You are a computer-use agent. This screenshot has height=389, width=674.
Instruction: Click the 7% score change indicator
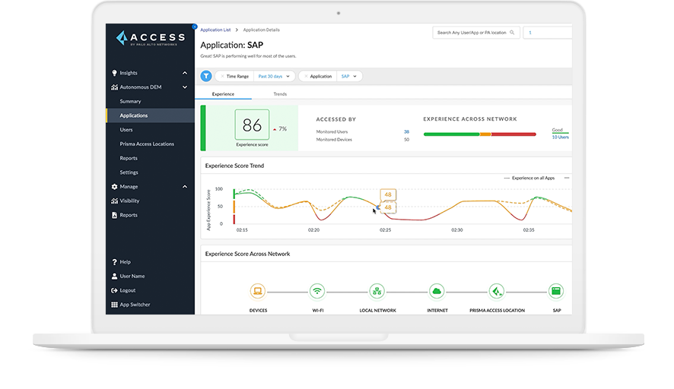pos(280,129)
